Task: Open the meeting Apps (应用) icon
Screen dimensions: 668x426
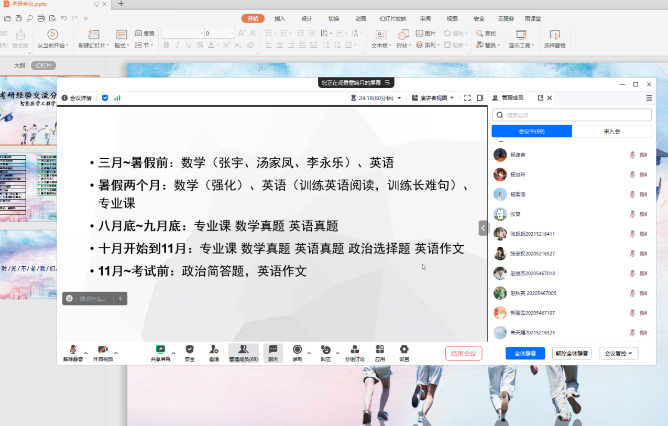Action: (x=380, y=350)
